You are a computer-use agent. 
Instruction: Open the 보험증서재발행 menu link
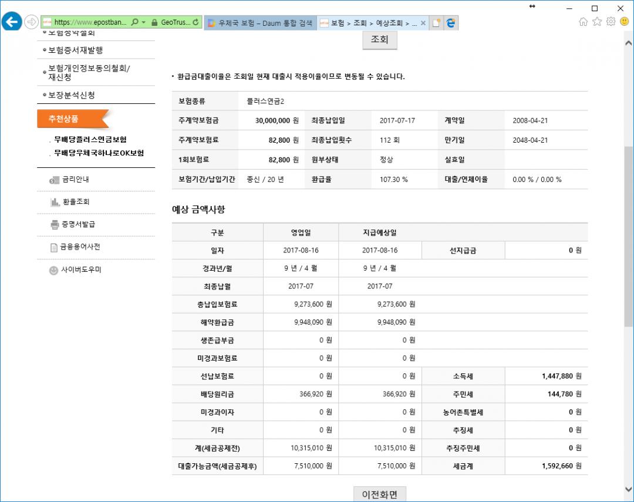tap(75, 50)
